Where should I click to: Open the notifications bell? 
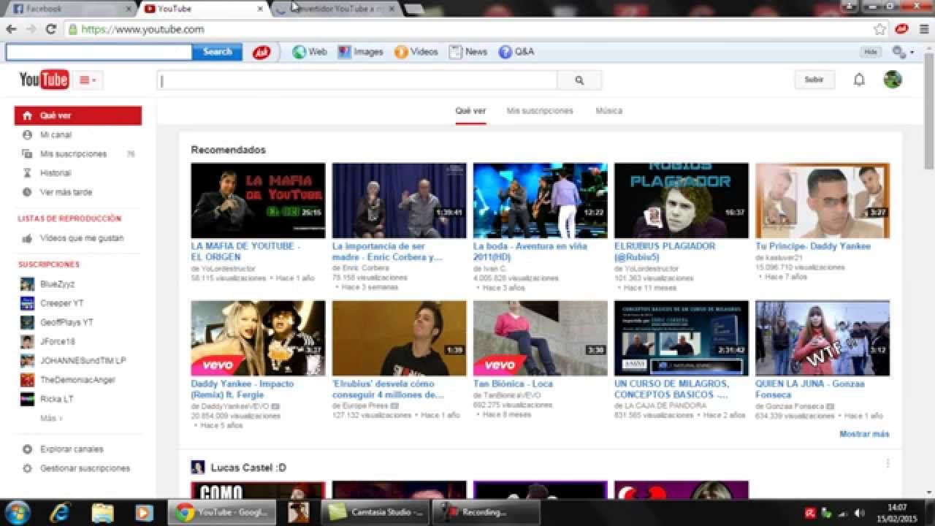pos(859,80)
